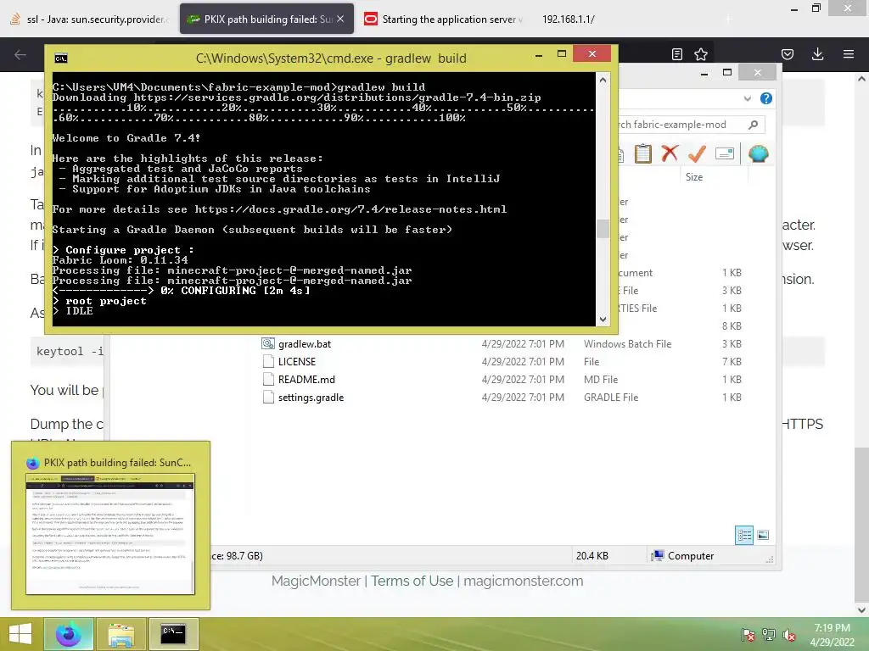This screenshot has height=651, width=869.
Task: Bookmark the page with the star icon
Action: [700, 54]
